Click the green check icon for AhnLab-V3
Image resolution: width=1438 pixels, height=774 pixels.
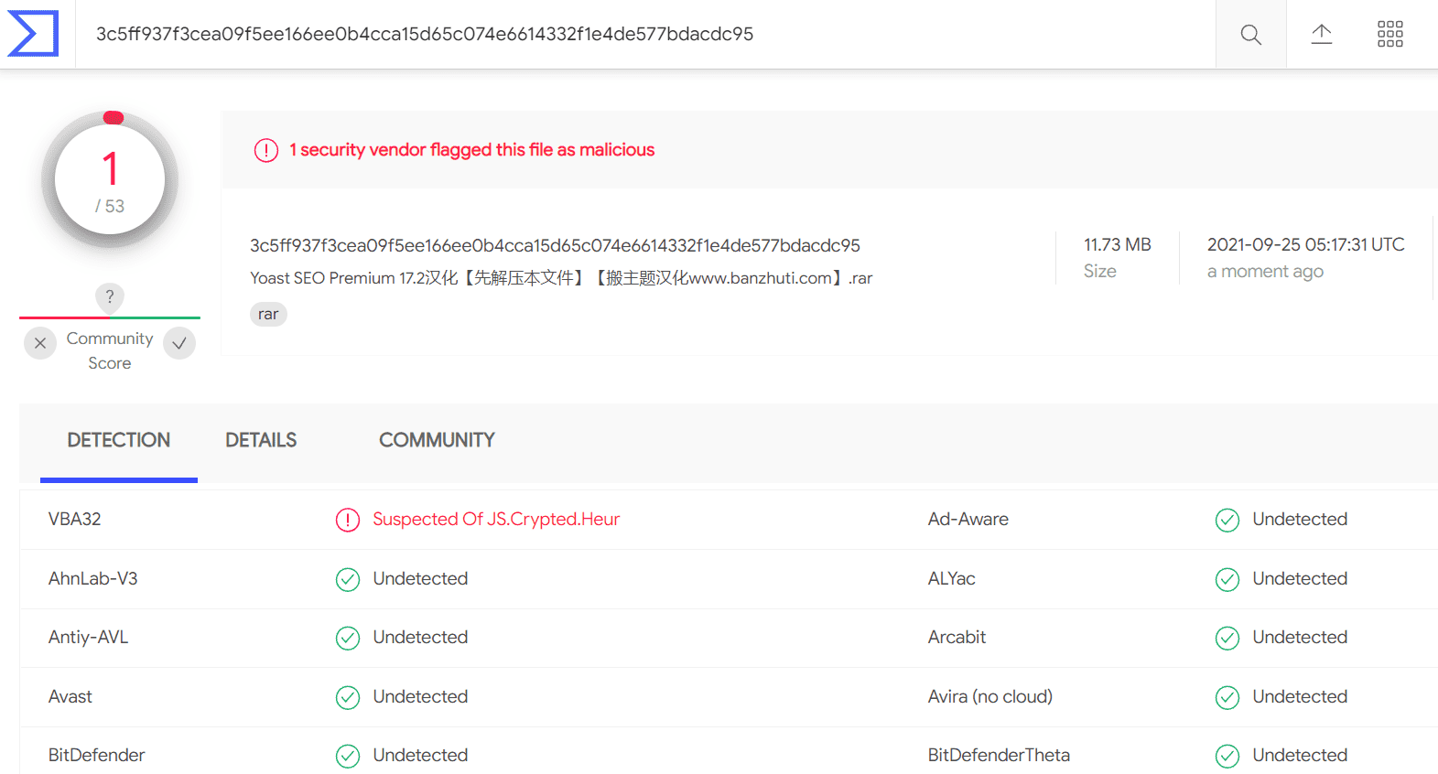348,579
